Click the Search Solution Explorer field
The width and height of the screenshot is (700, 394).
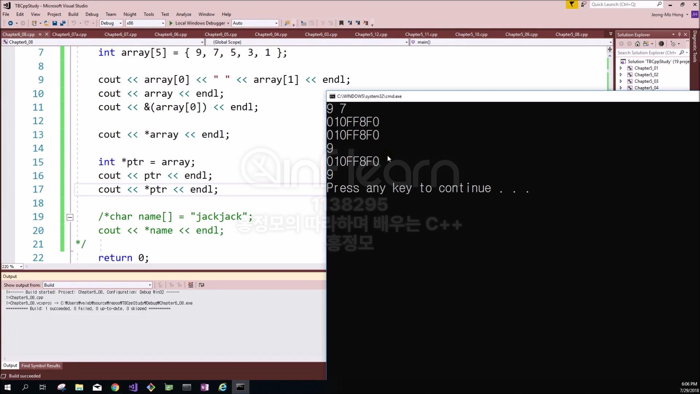pos(647,53)
